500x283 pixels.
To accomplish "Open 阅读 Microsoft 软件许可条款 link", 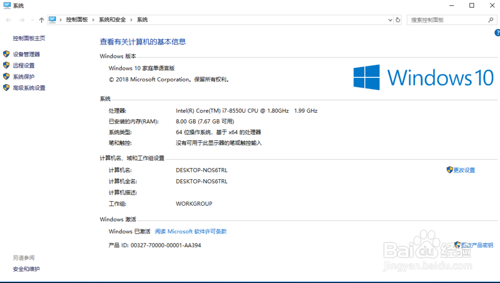I will tap(190, 232).
